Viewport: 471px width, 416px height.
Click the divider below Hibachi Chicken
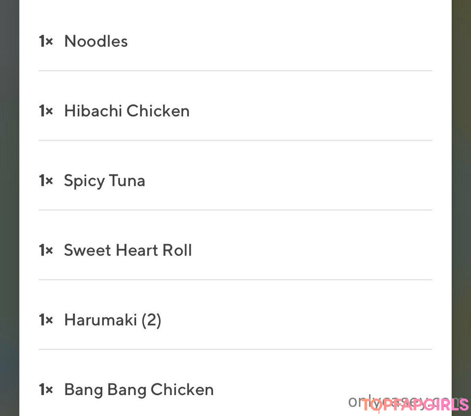pyautogui.click(x=235, y=140)
